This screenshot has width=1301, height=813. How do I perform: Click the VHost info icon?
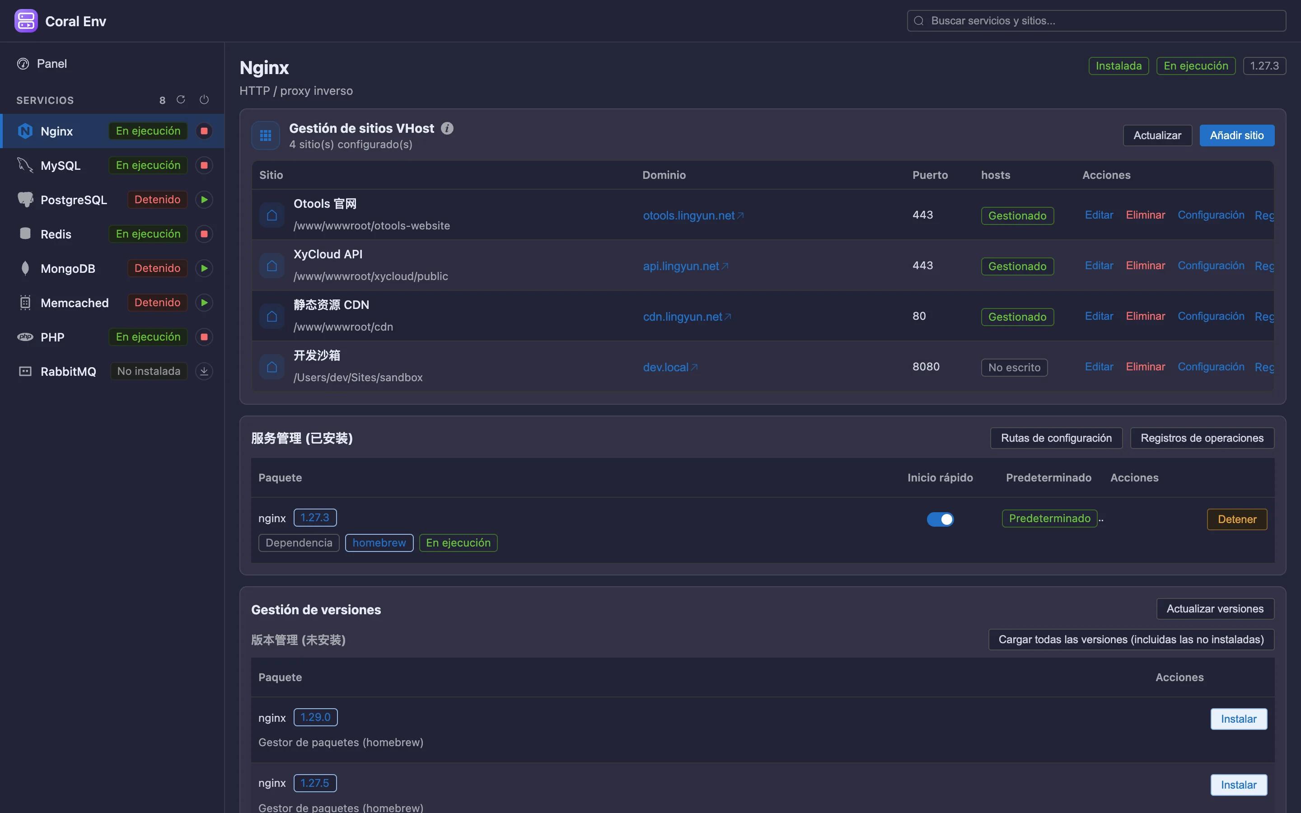447,129
